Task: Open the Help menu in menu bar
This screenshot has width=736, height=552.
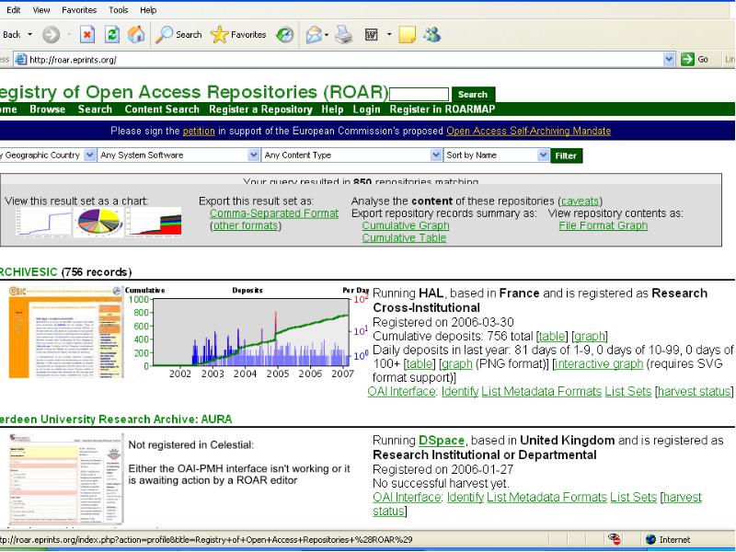Action: [148, 10]
